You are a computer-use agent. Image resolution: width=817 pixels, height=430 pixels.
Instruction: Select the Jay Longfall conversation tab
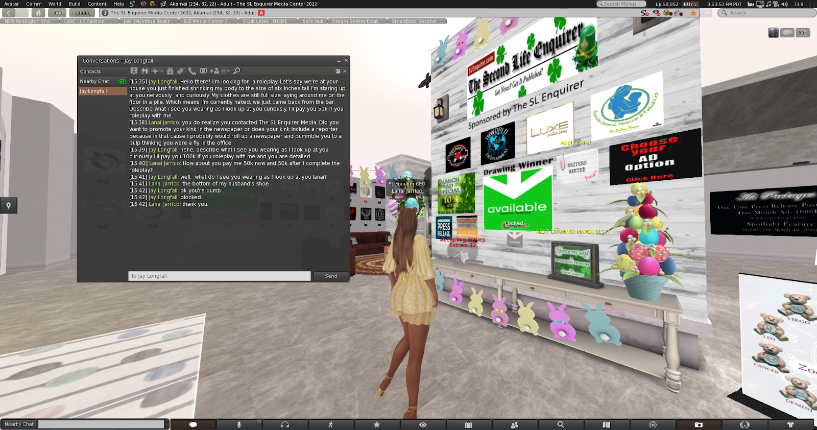pyautogui.click(x=102, y=91)
